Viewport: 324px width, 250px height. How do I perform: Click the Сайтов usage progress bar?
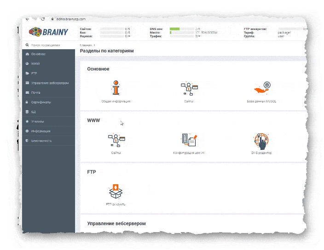pyautogui.click(x=112, y=29)
